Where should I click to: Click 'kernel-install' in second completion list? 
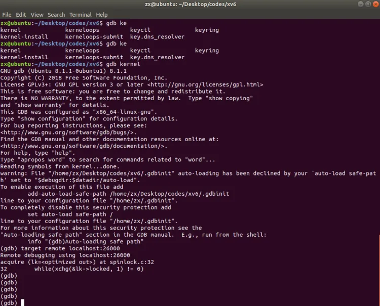pos(24,57)
